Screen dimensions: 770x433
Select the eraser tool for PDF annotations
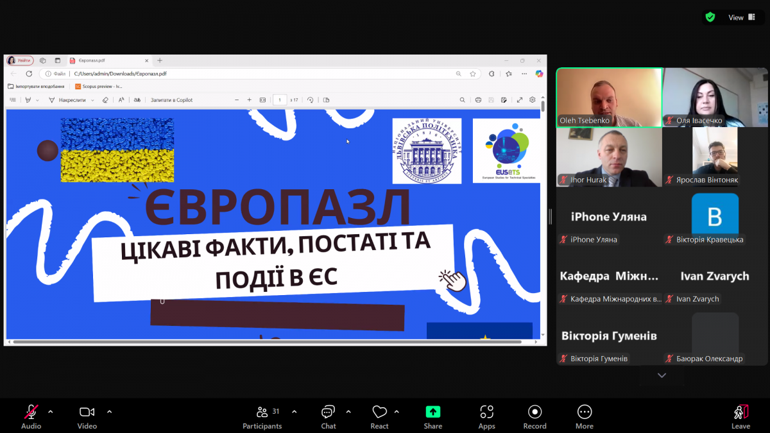(x=106, y=99)
